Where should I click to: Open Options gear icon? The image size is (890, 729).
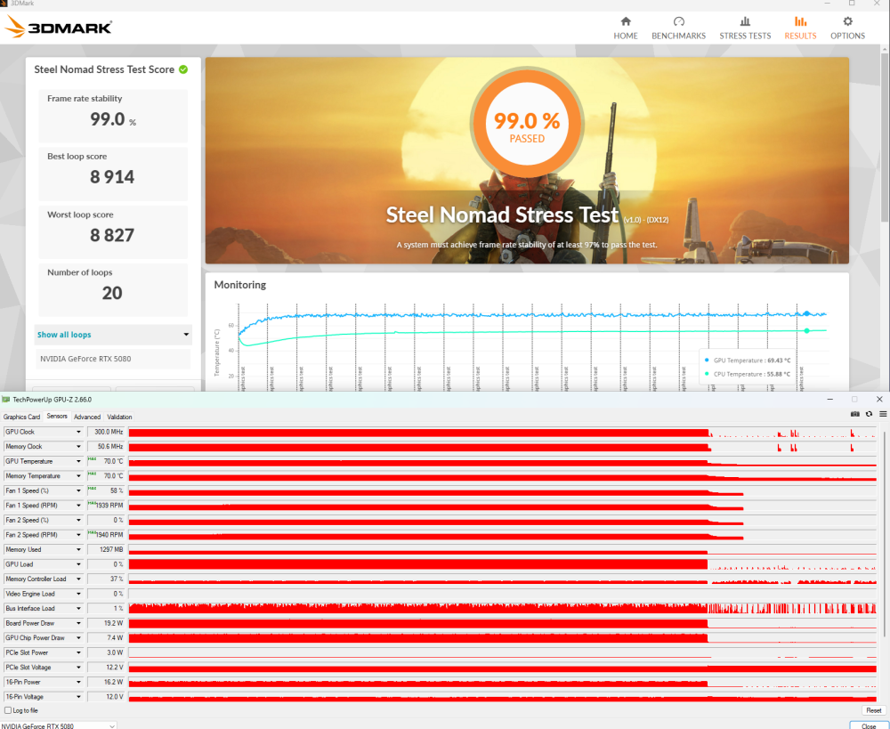tap(847, 21)
